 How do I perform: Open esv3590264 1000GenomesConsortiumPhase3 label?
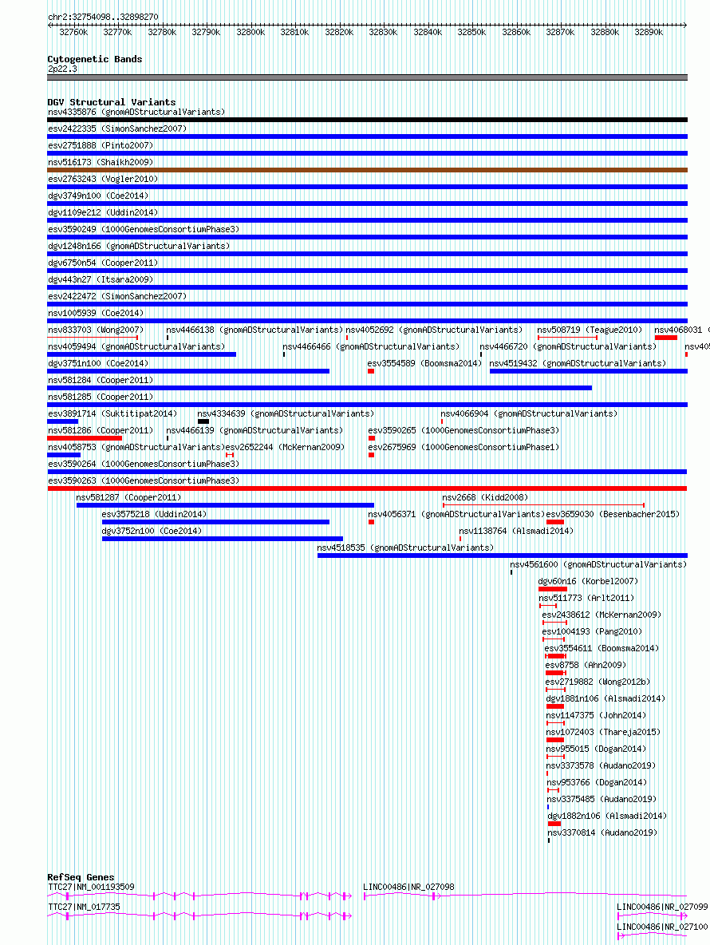[x=144, y=465]
